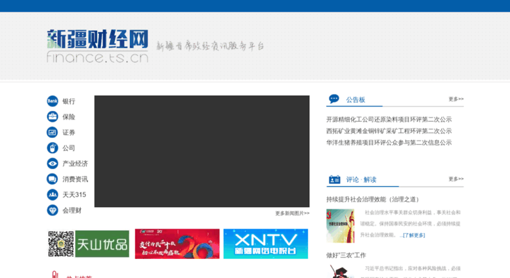The image size is (510, 278).
Task: Open 西拓矿业黄滩金铜锌矿 notice
Action: (389, 131)
